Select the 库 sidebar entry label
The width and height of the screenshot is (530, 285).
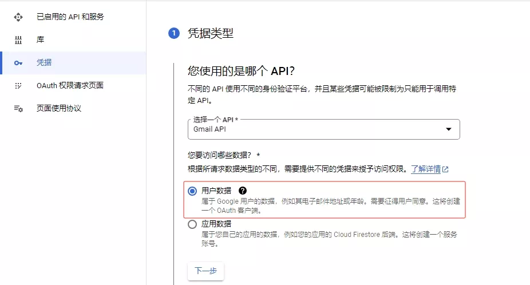tap(40, 40)
